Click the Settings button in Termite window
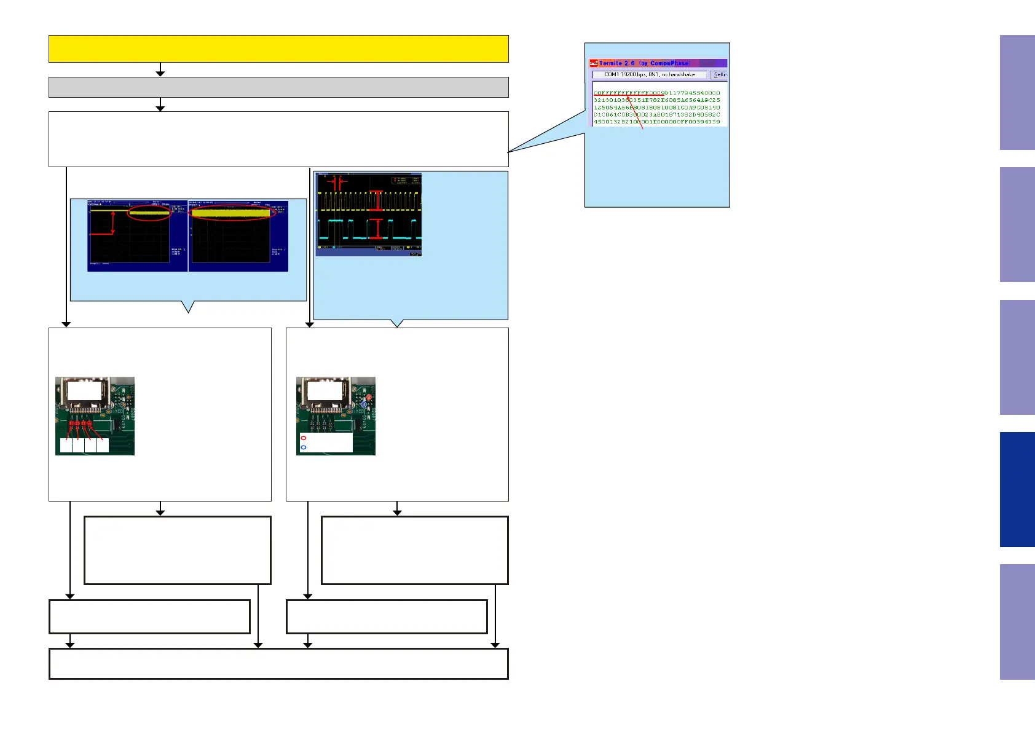The image size is (1035, 732). (x=718, y=74)
